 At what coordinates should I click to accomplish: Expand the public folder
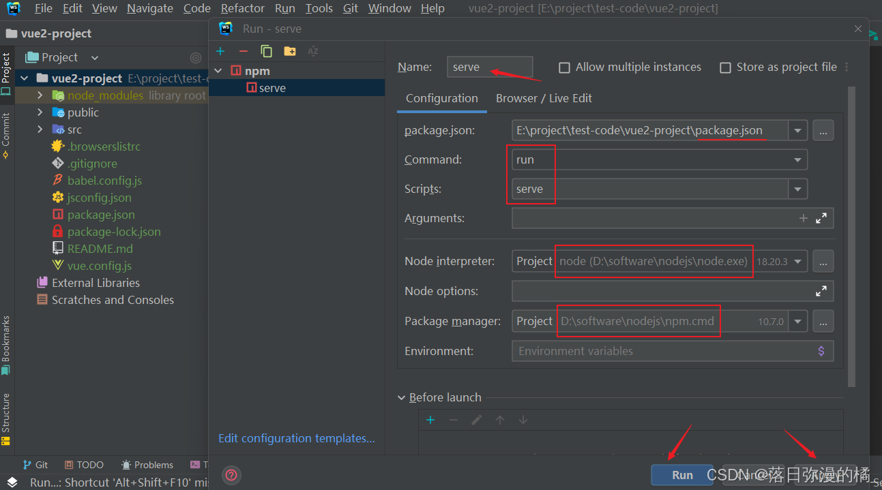40,112
